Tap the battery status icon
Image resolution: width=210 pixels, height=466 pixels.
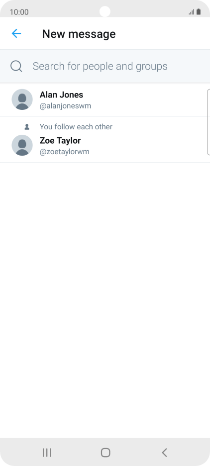[199, 12]
